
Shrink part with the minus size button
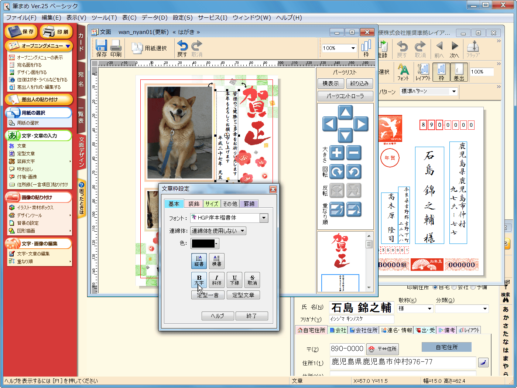[354, 153]
